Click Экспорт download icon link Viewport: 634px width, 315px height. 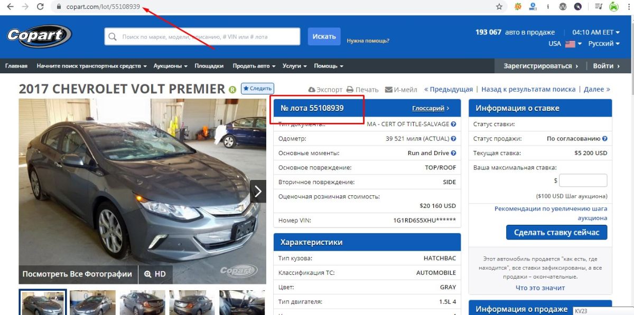click(312, 90)
